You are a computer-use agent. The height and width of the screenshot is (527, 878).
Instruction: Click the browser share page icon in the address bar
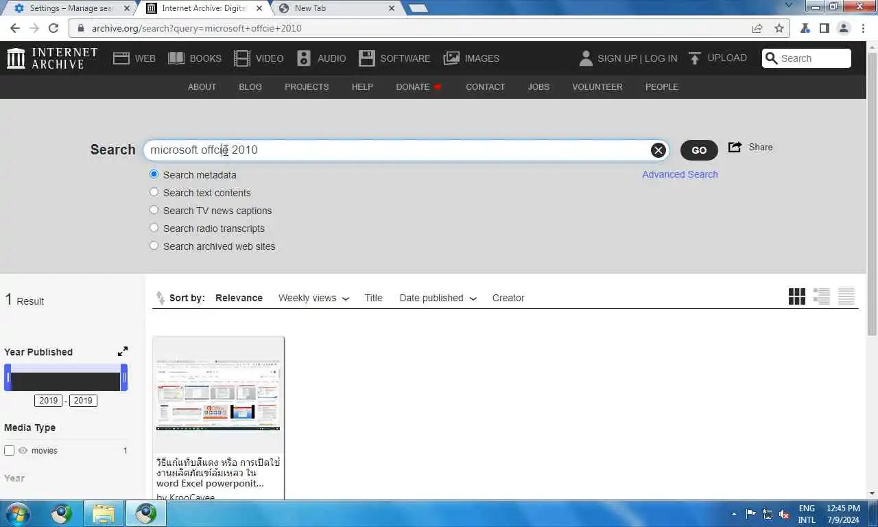(757, 28)
